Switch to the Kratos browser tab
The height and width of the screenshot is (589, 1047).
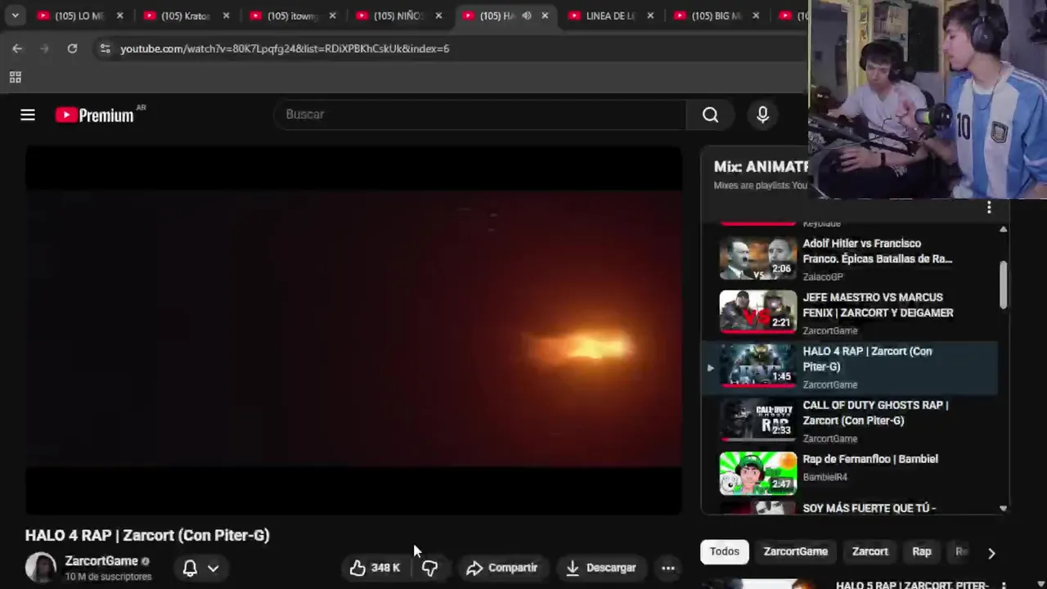point(185,16)
